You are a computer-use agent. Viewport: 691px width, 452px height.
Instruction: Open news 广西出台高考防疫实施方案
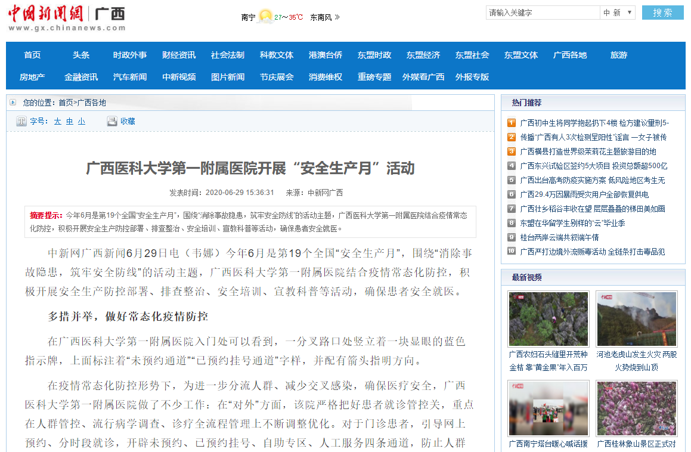tap(592, 180)
